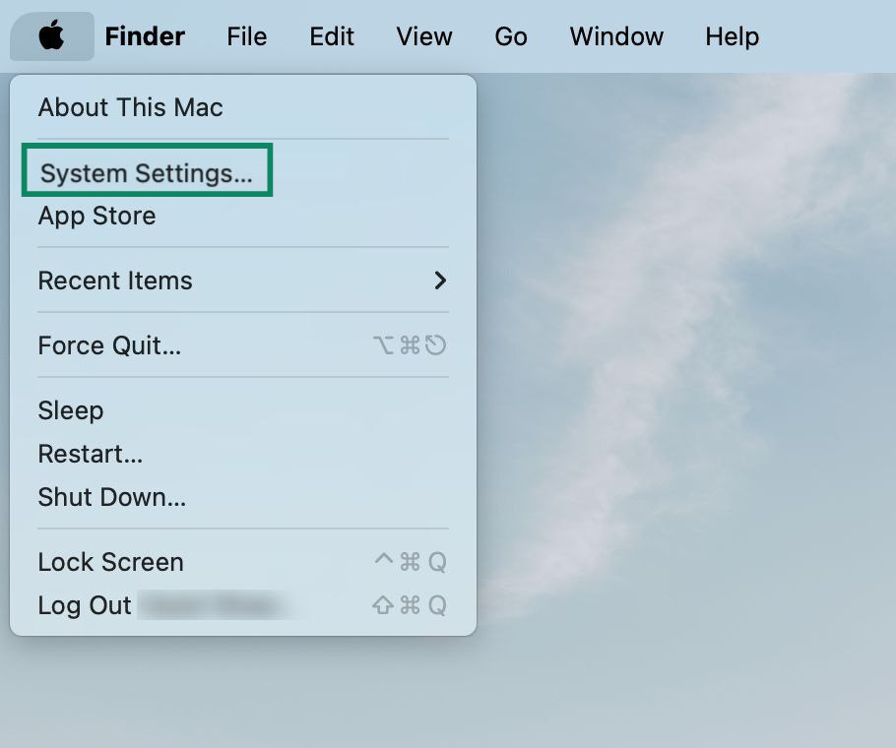Expand the Recent Items submenu
This screenshot has width=896, height=748.
pyautogui.click(x=114, y=280)
